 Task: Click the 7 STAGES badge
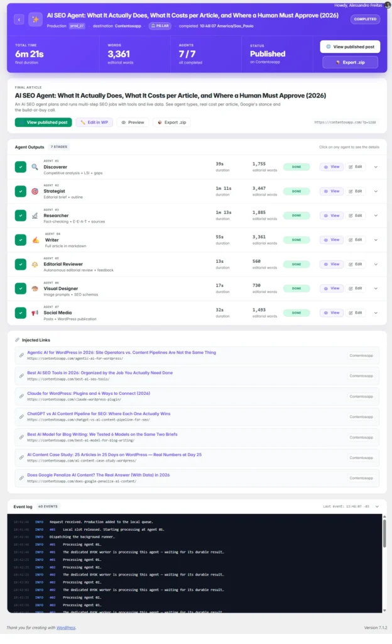pyautogui.click(x=59, y=147)
